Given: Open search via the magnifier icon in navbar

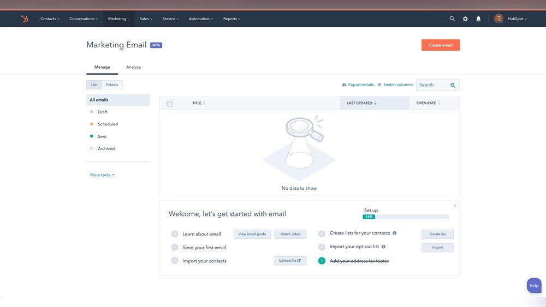Looking at the screenshot, I should point(452,19).
